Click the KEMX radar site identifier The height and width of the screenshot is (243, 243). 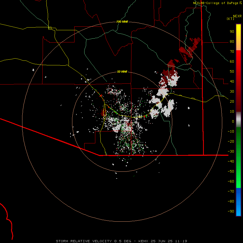143,241
